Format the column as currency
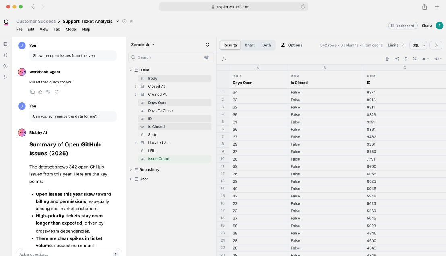Screen dimensions: 446x256 coord(405,59)
